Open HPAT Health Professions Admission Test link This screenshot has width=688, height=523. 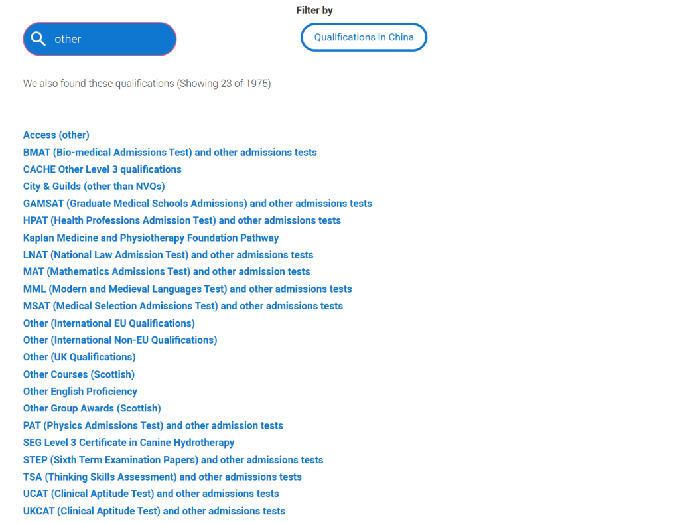click(x=182, y=220)
